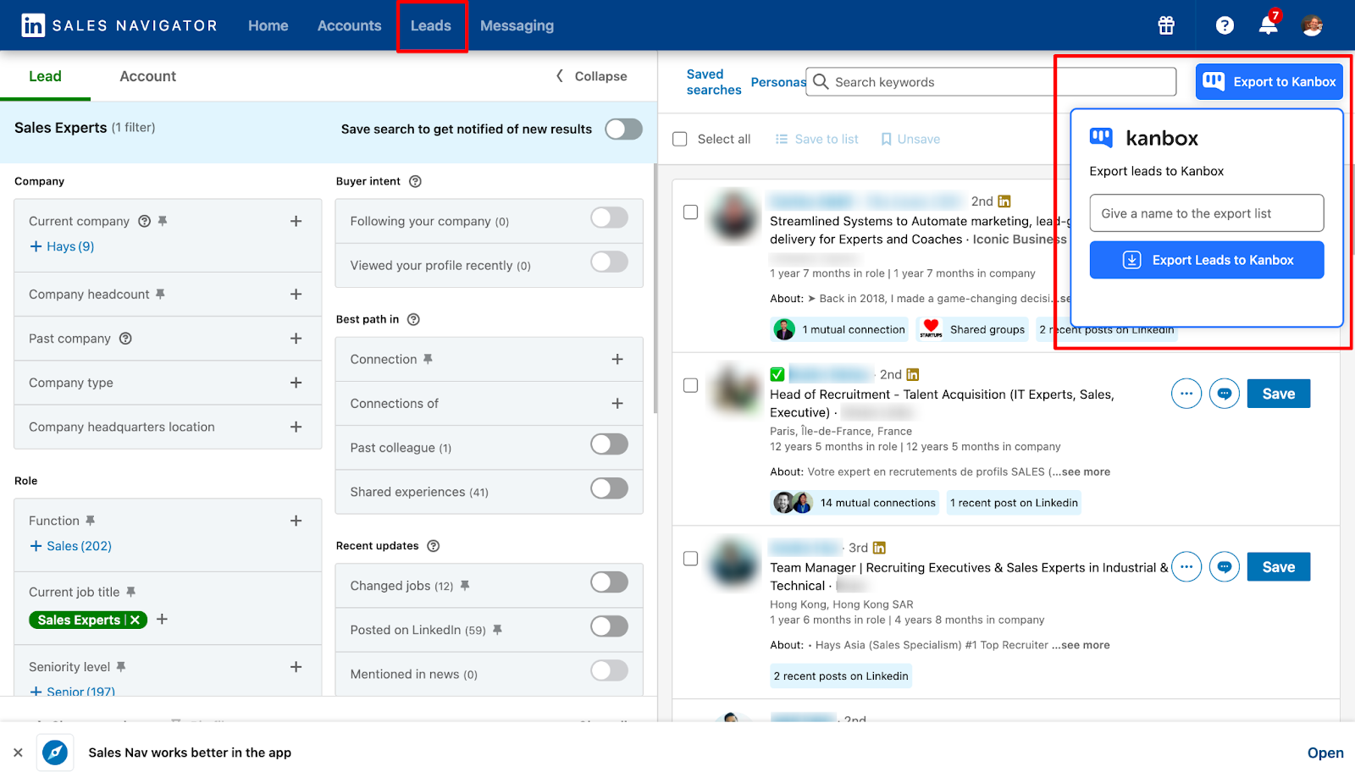Expand Connections of filter
This screenshot has width=1355, height=783.
point(617,404)
